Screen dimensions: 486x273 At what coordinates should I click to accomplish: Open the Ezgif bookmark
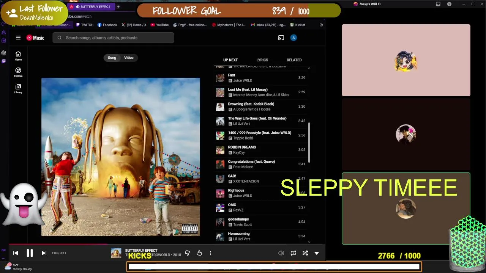click(x=190, y=25)
